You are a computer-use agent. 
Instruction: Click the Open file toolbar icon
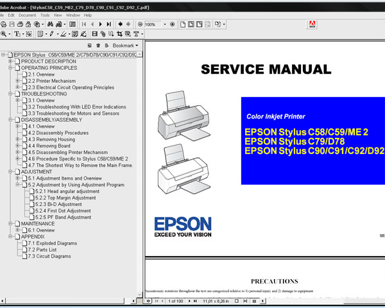tap(3, 24)
